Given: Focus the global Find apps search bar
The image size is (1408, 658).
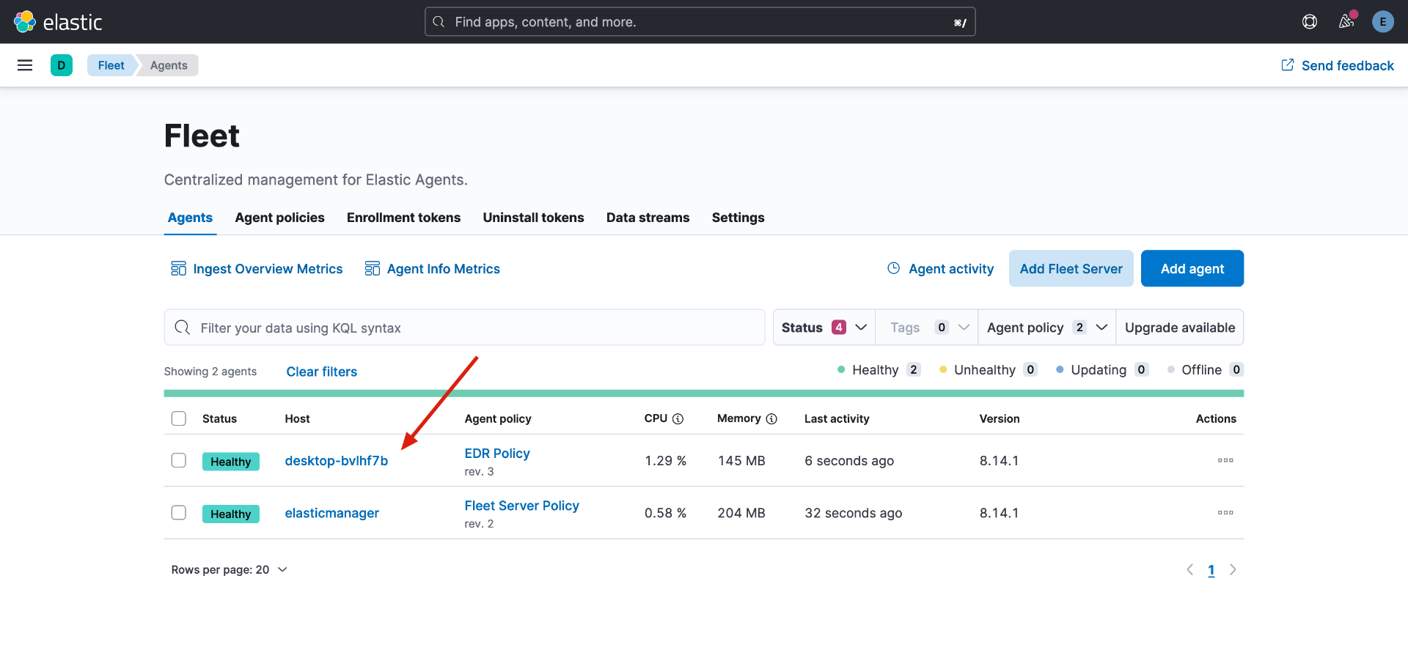Looking at the screenshot, I should 700,22.
